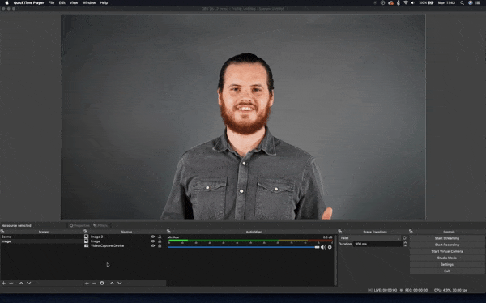The image size is (486, 303).
Task: Click Start Recording
Action: tap(447, 245)
